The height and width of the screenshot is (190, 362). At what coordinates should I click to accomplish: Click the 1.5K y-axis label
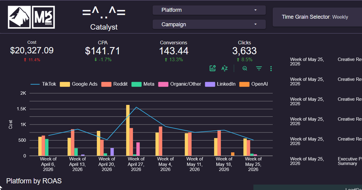(x=21, y=109)
